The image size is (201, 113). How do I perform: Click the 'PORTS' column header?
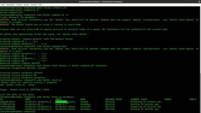click(193, 99)
